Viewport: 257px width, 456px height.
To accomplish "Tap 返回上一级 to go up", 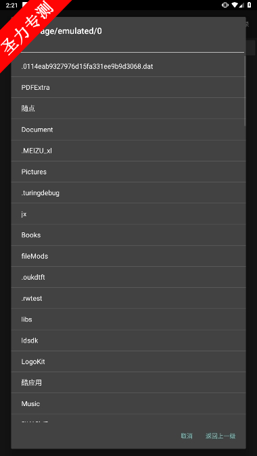I will click(x=220, y=436).
